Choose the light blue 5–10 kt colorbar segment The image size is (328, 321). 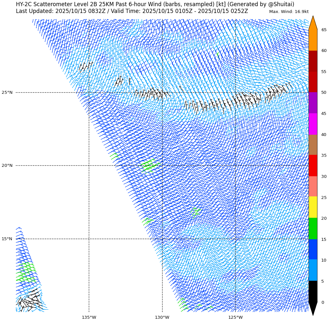(x=313, y=270)
